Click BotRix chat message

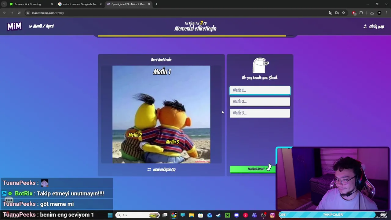pyautogui.click(x=57, y=193)
